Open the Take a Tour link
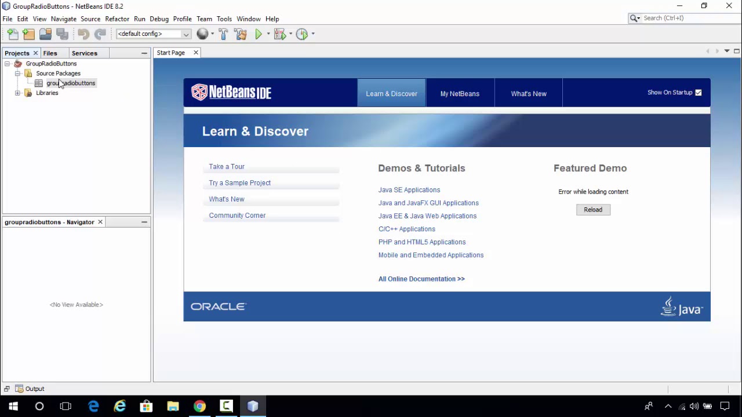 pos(227,167)
